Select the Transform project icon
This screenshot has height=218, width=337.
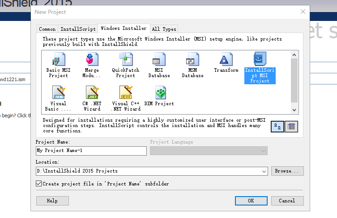pos(226,59)
